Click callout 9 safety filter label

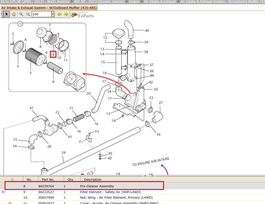(53, 82)
